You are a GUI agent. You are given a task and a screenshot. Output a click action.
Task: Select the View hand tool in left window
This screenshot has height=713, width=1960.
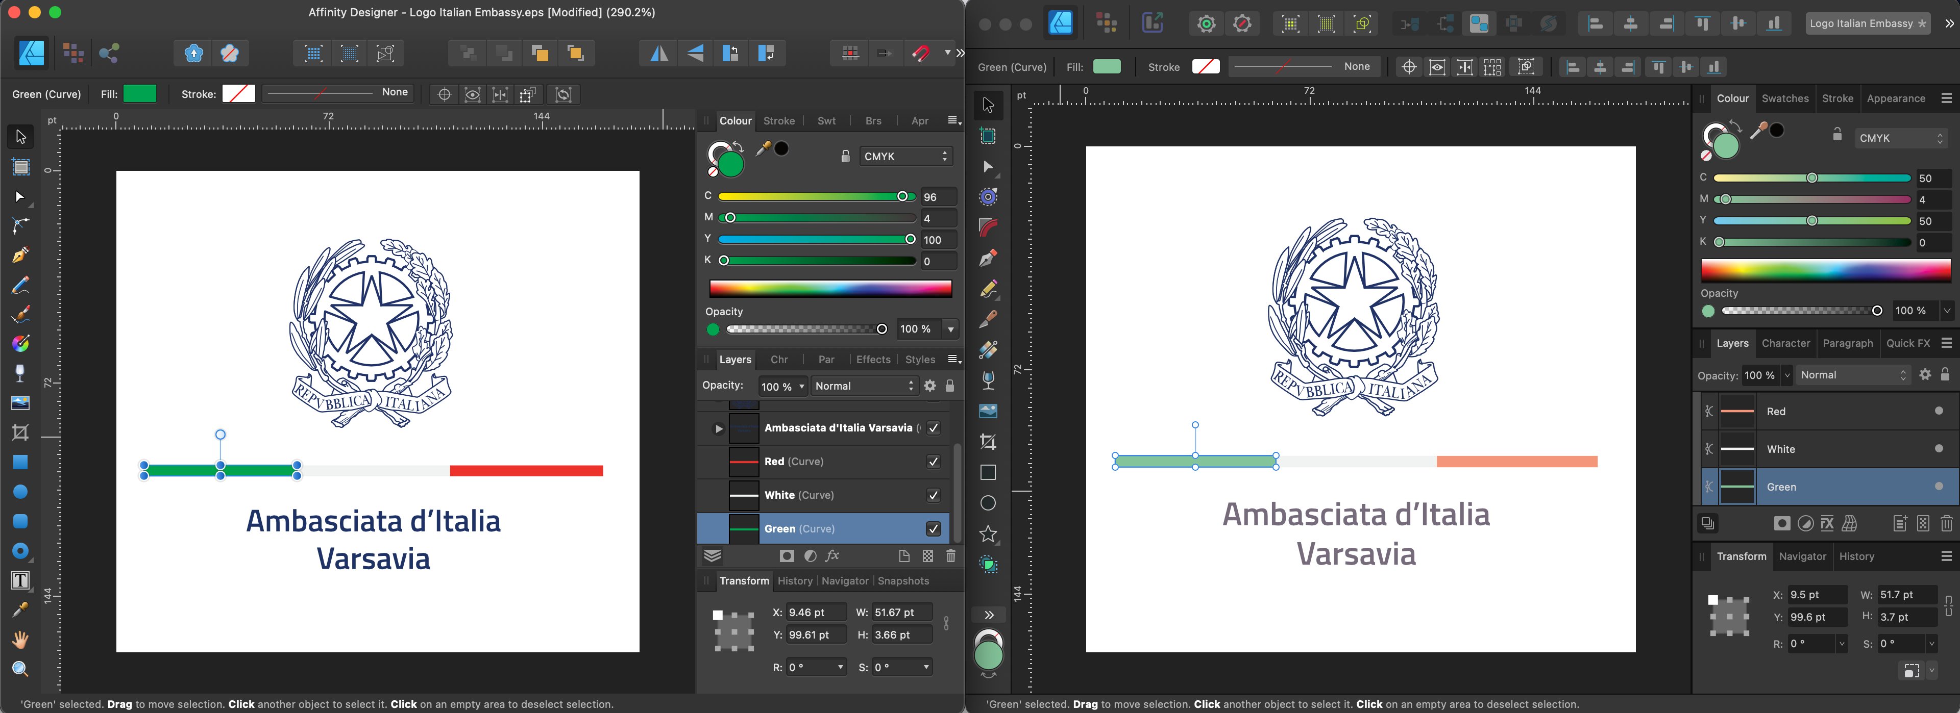point(20,639)
